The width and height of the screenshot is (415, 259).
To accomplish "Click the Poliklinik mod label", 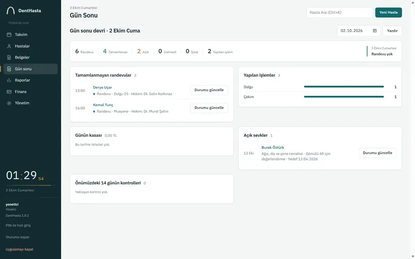I will pos(19,23).
